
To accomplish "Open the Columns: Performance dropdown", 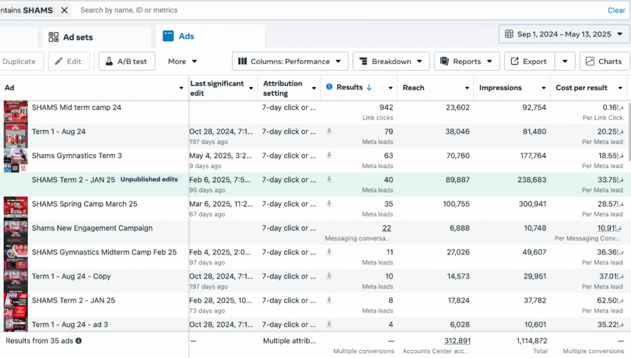I will (290, 62).
